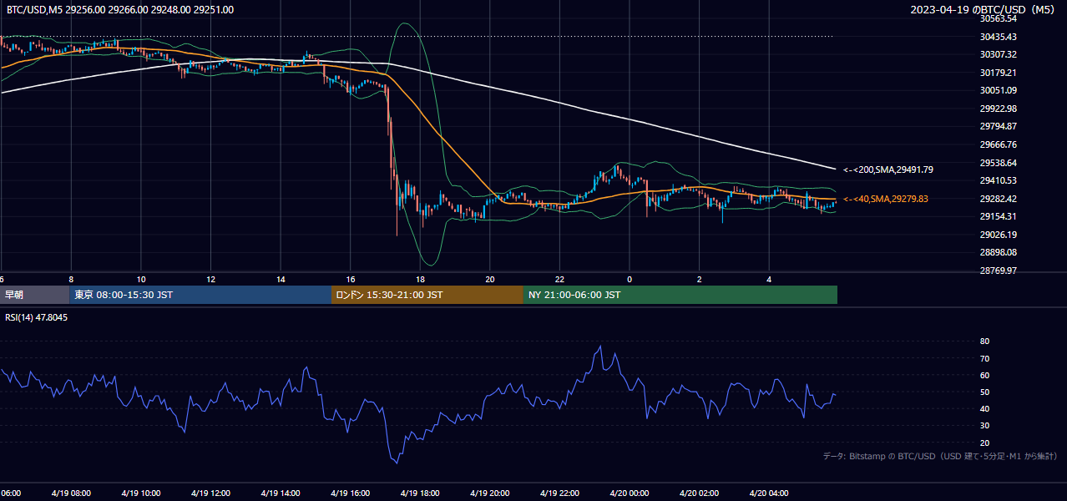Screen dimensions: 1067x501
Task: Click price axis value 28769.97
Action: point(999,271)
